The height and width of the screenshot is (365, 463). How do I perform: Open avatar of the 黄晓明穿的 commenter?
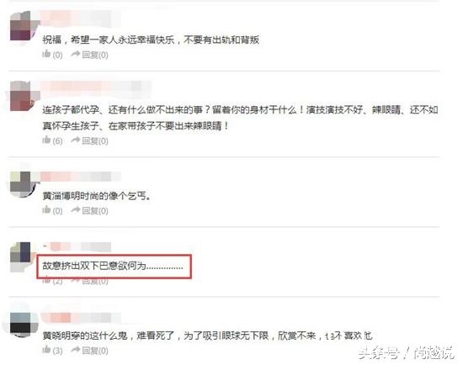click(23, 324)
